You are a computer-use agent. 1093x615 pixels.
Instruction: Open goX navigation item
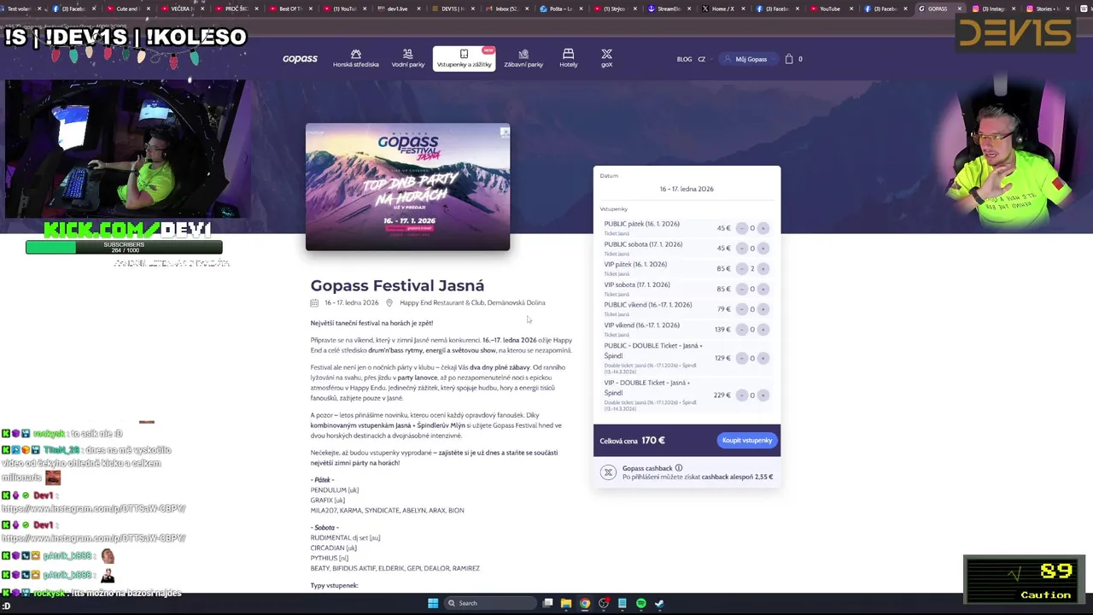click(606, 59)
